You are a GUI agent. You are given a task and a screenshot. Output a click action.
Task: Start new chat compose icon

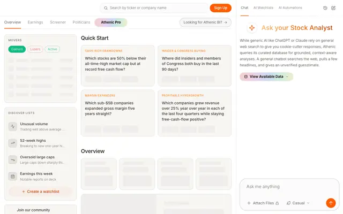point(333,8)
